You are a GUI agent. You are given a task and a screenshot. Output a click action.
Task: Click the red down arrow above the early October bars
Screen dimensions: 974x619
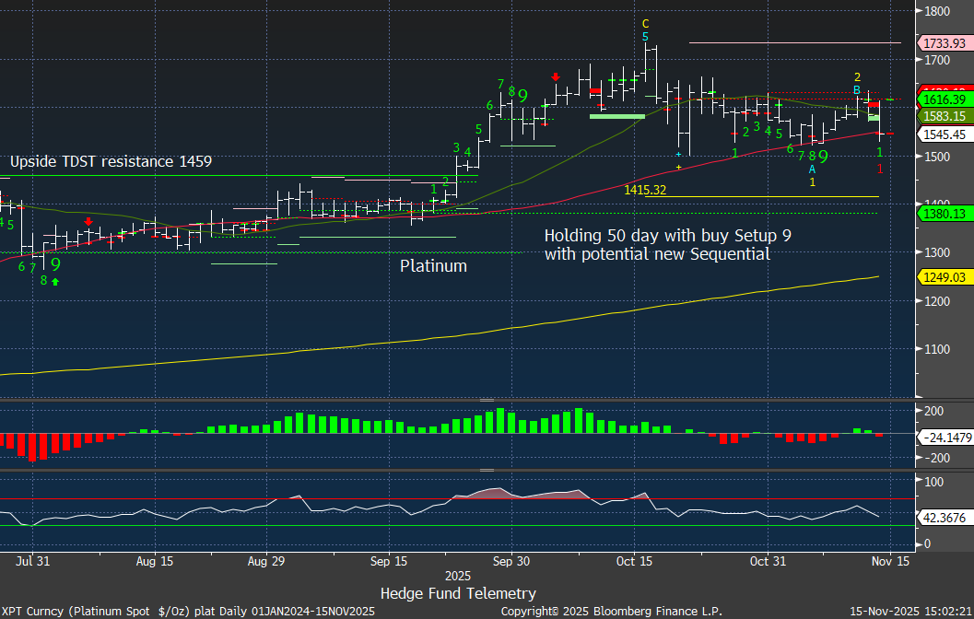[x=556, y=78]
